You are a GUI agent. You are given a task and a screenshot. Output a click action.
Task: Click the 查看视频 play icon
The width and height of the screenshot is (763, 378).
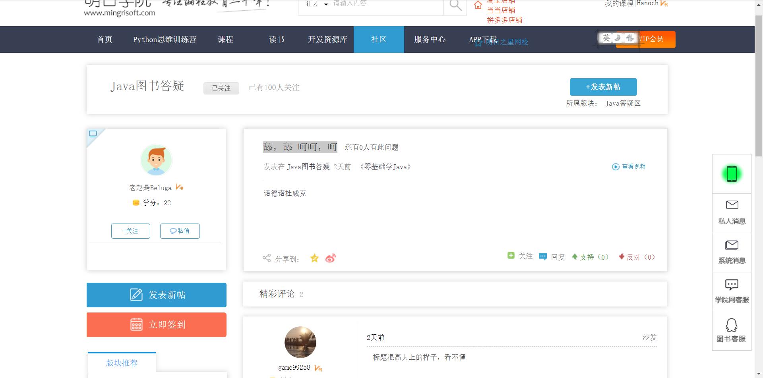pos(616,167)
